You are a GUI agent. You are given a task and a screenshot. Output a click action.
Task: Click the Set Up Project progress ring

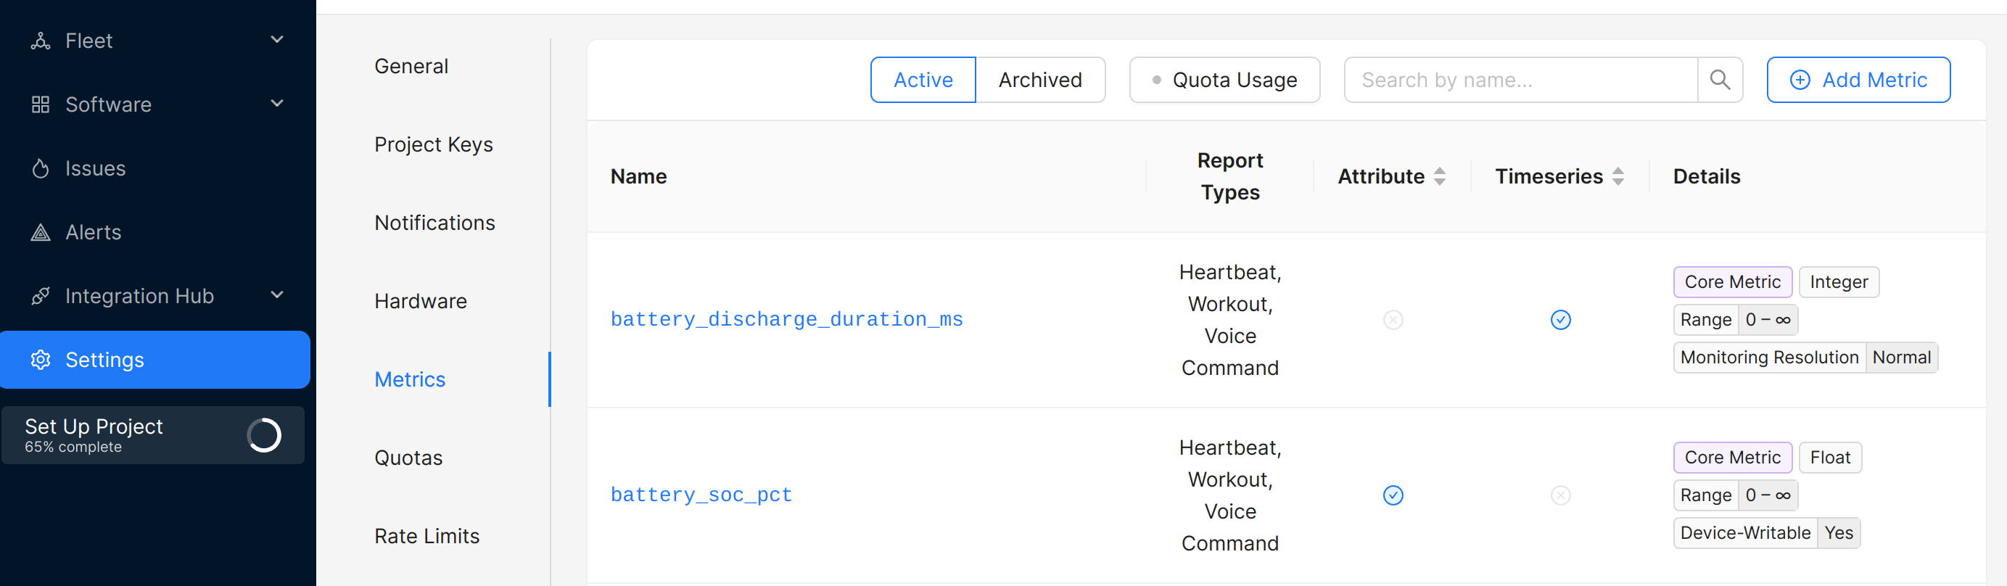coord(264,435)
